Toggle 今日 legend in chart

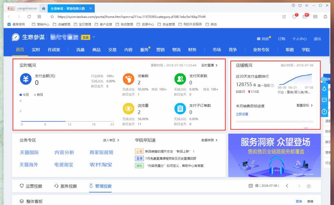[x=24, y=95]
